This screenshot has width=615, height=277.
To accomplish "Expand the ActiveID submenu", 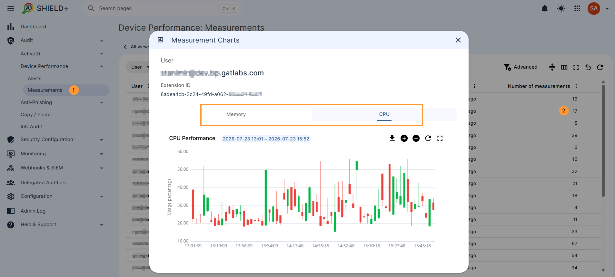I will click(x=102, y=54).
